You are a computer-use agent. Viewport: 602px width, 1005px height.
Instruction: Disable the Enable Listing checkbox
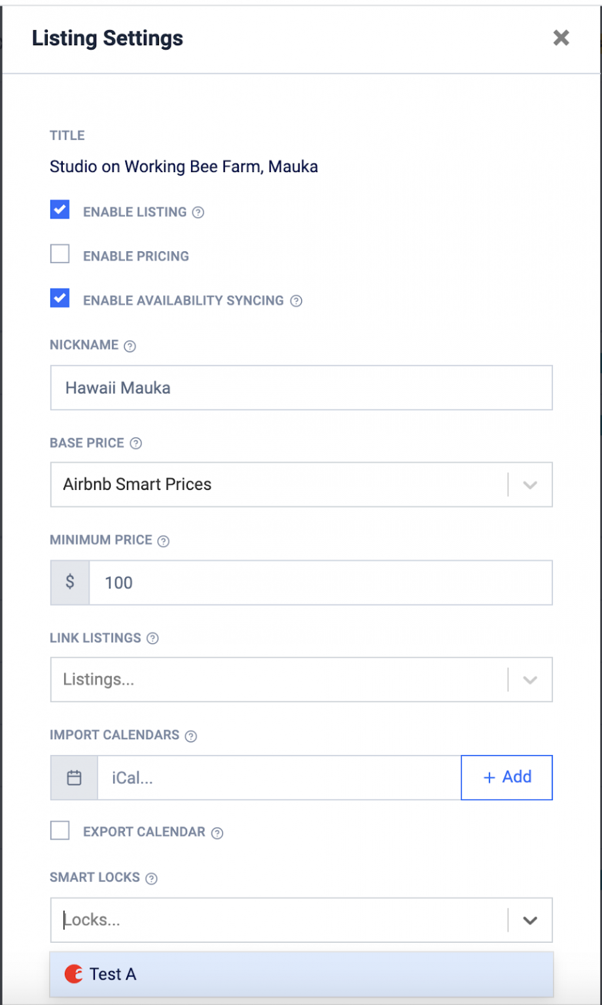60,209
